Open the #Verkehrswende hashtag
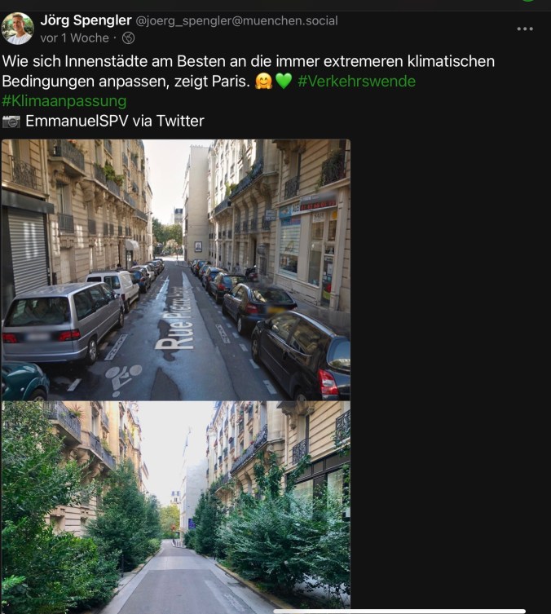This screenshot has height=614, width=551. pyautogui.click(x=356, y=82)
